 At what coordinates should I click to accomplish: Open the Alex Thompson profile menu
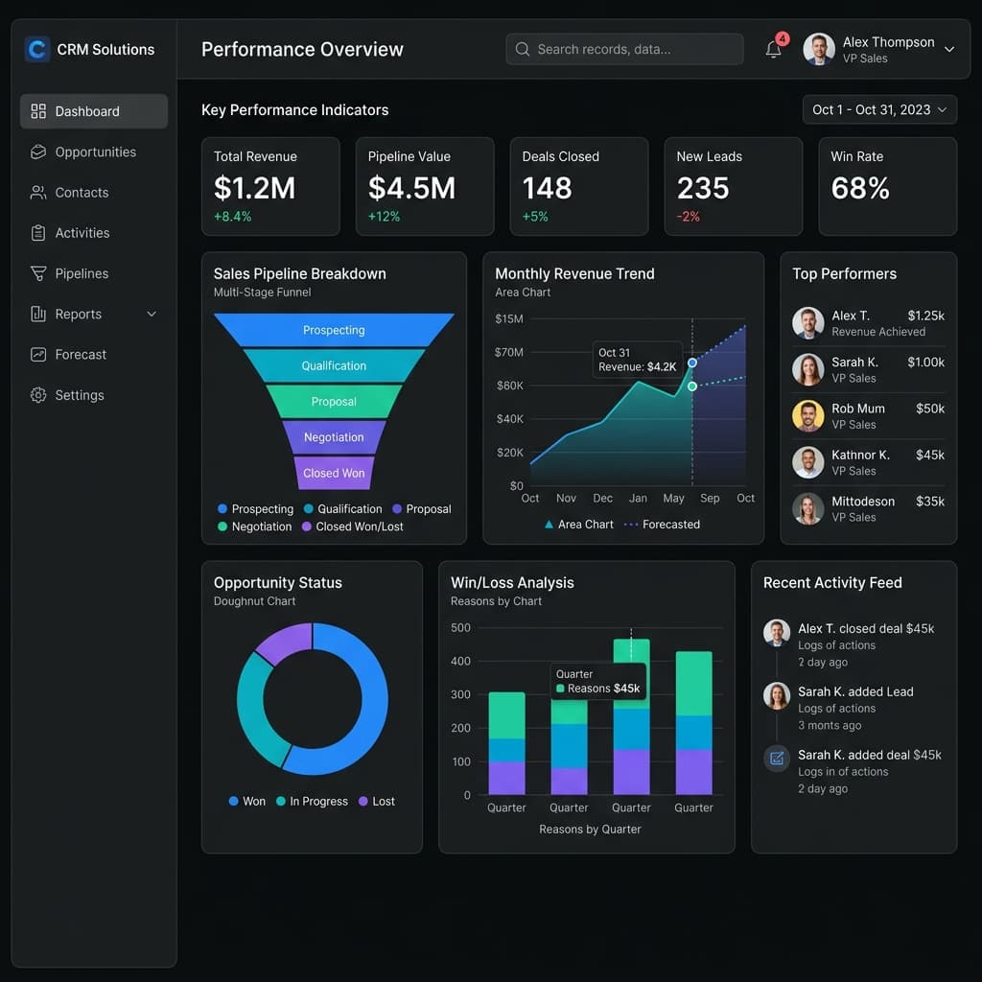coord(880,48)
